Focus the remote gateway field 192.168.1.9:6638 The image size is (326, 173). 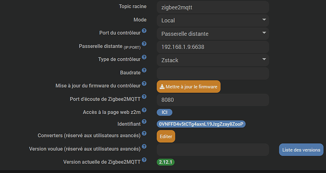pos(213,47)
